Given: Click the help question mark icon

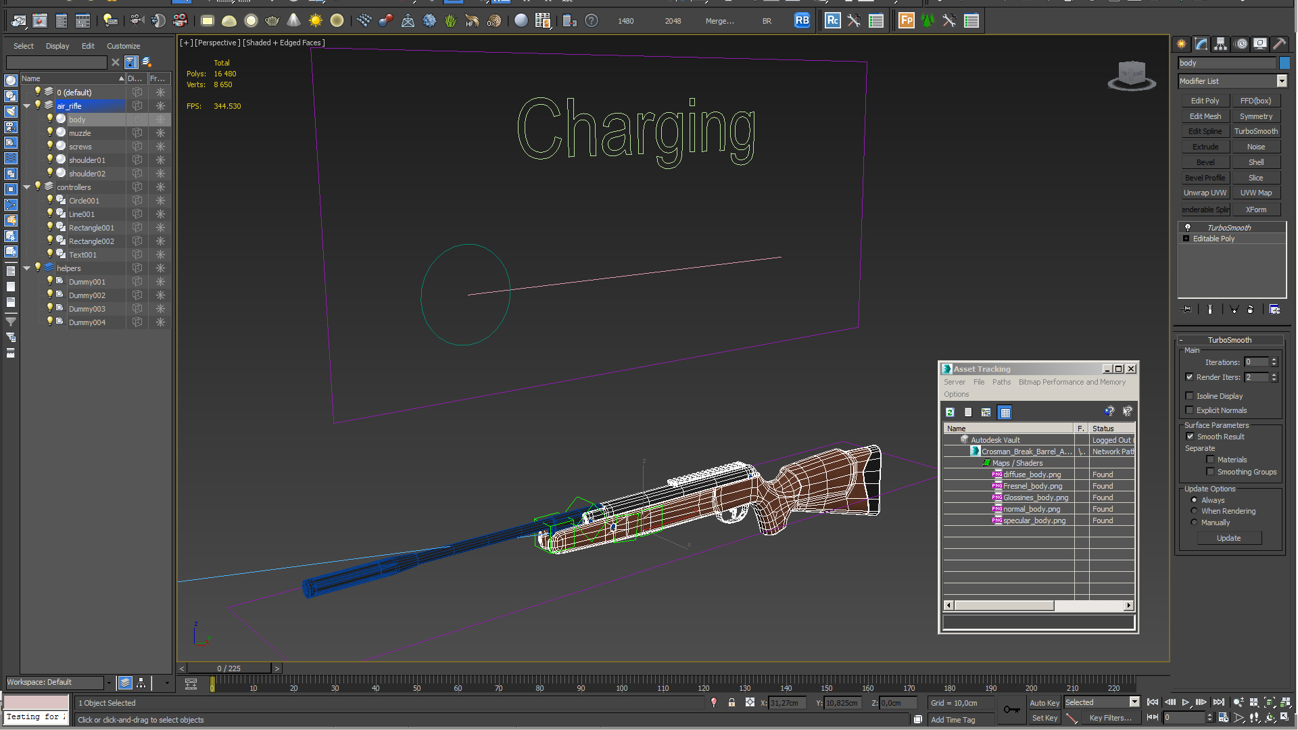Looking at the screenshot, I should [592, 21].
